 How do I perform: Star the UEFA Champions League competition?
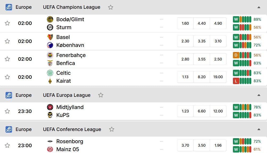pyautogui.click(x=111, y=7)
